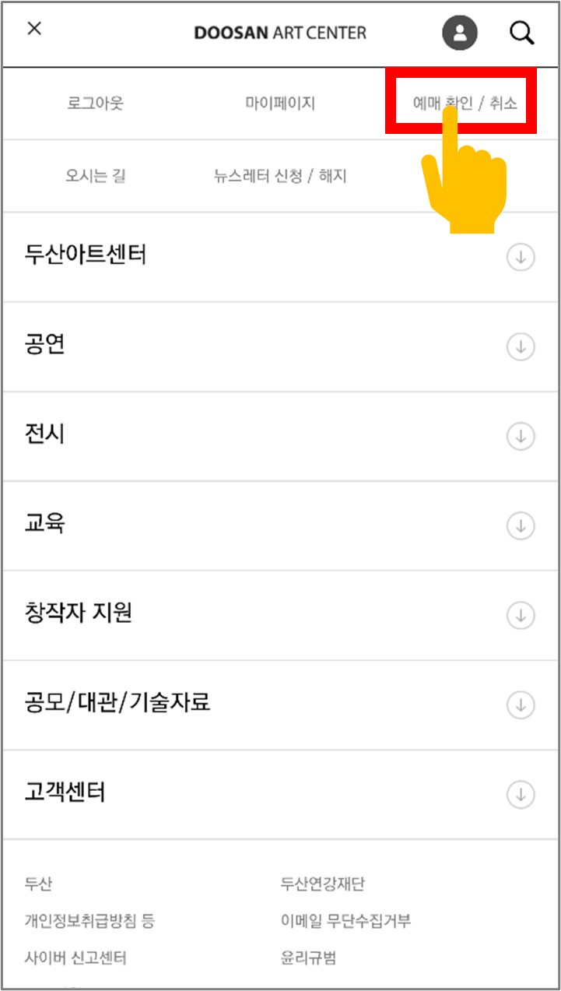Image resolution: width=561 pixels, height=991 pixels.
Task: Open 예매 확인 / 취소
Action: pyautogui.click(x=465, y=104)
